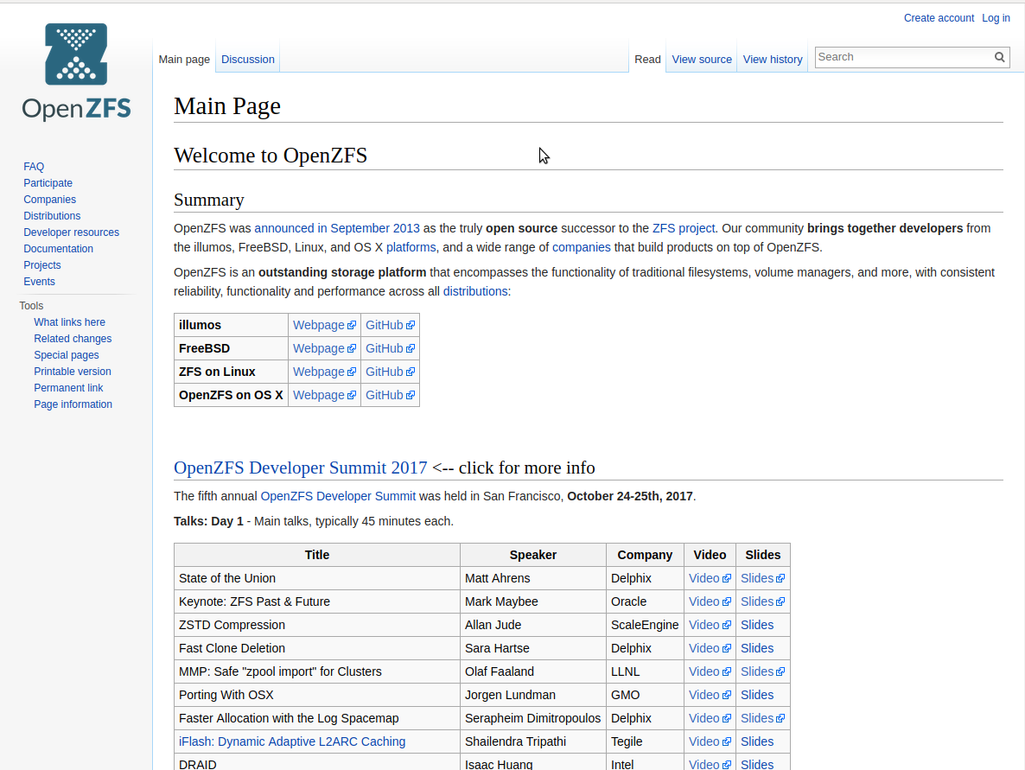The height and width of the screenshot is (770, 1025).
Task: Open the Porting With OSX slides
Action: pos(757,695)
